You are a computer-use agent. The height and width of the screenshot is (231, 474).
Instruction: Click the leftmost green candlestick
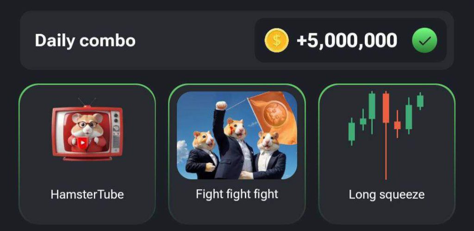pyautogui.click(x=351, y=132)
